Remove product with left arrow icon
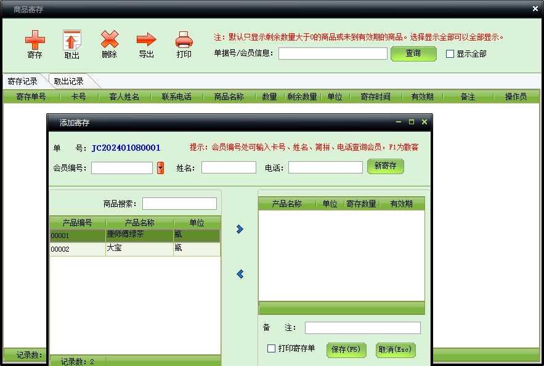Viewport: 544px width, 366px height. click(x=240, y=274)
